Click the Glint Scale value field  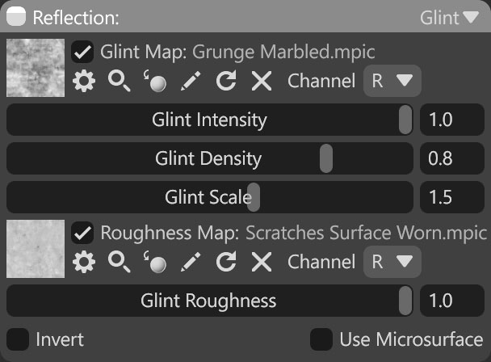pyautogui.click(x=452, y=197)
